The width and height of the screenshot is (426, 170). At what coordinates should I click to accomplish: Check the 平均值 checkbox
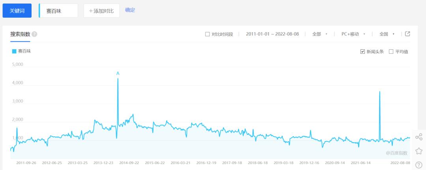click(x=391, y=52)
